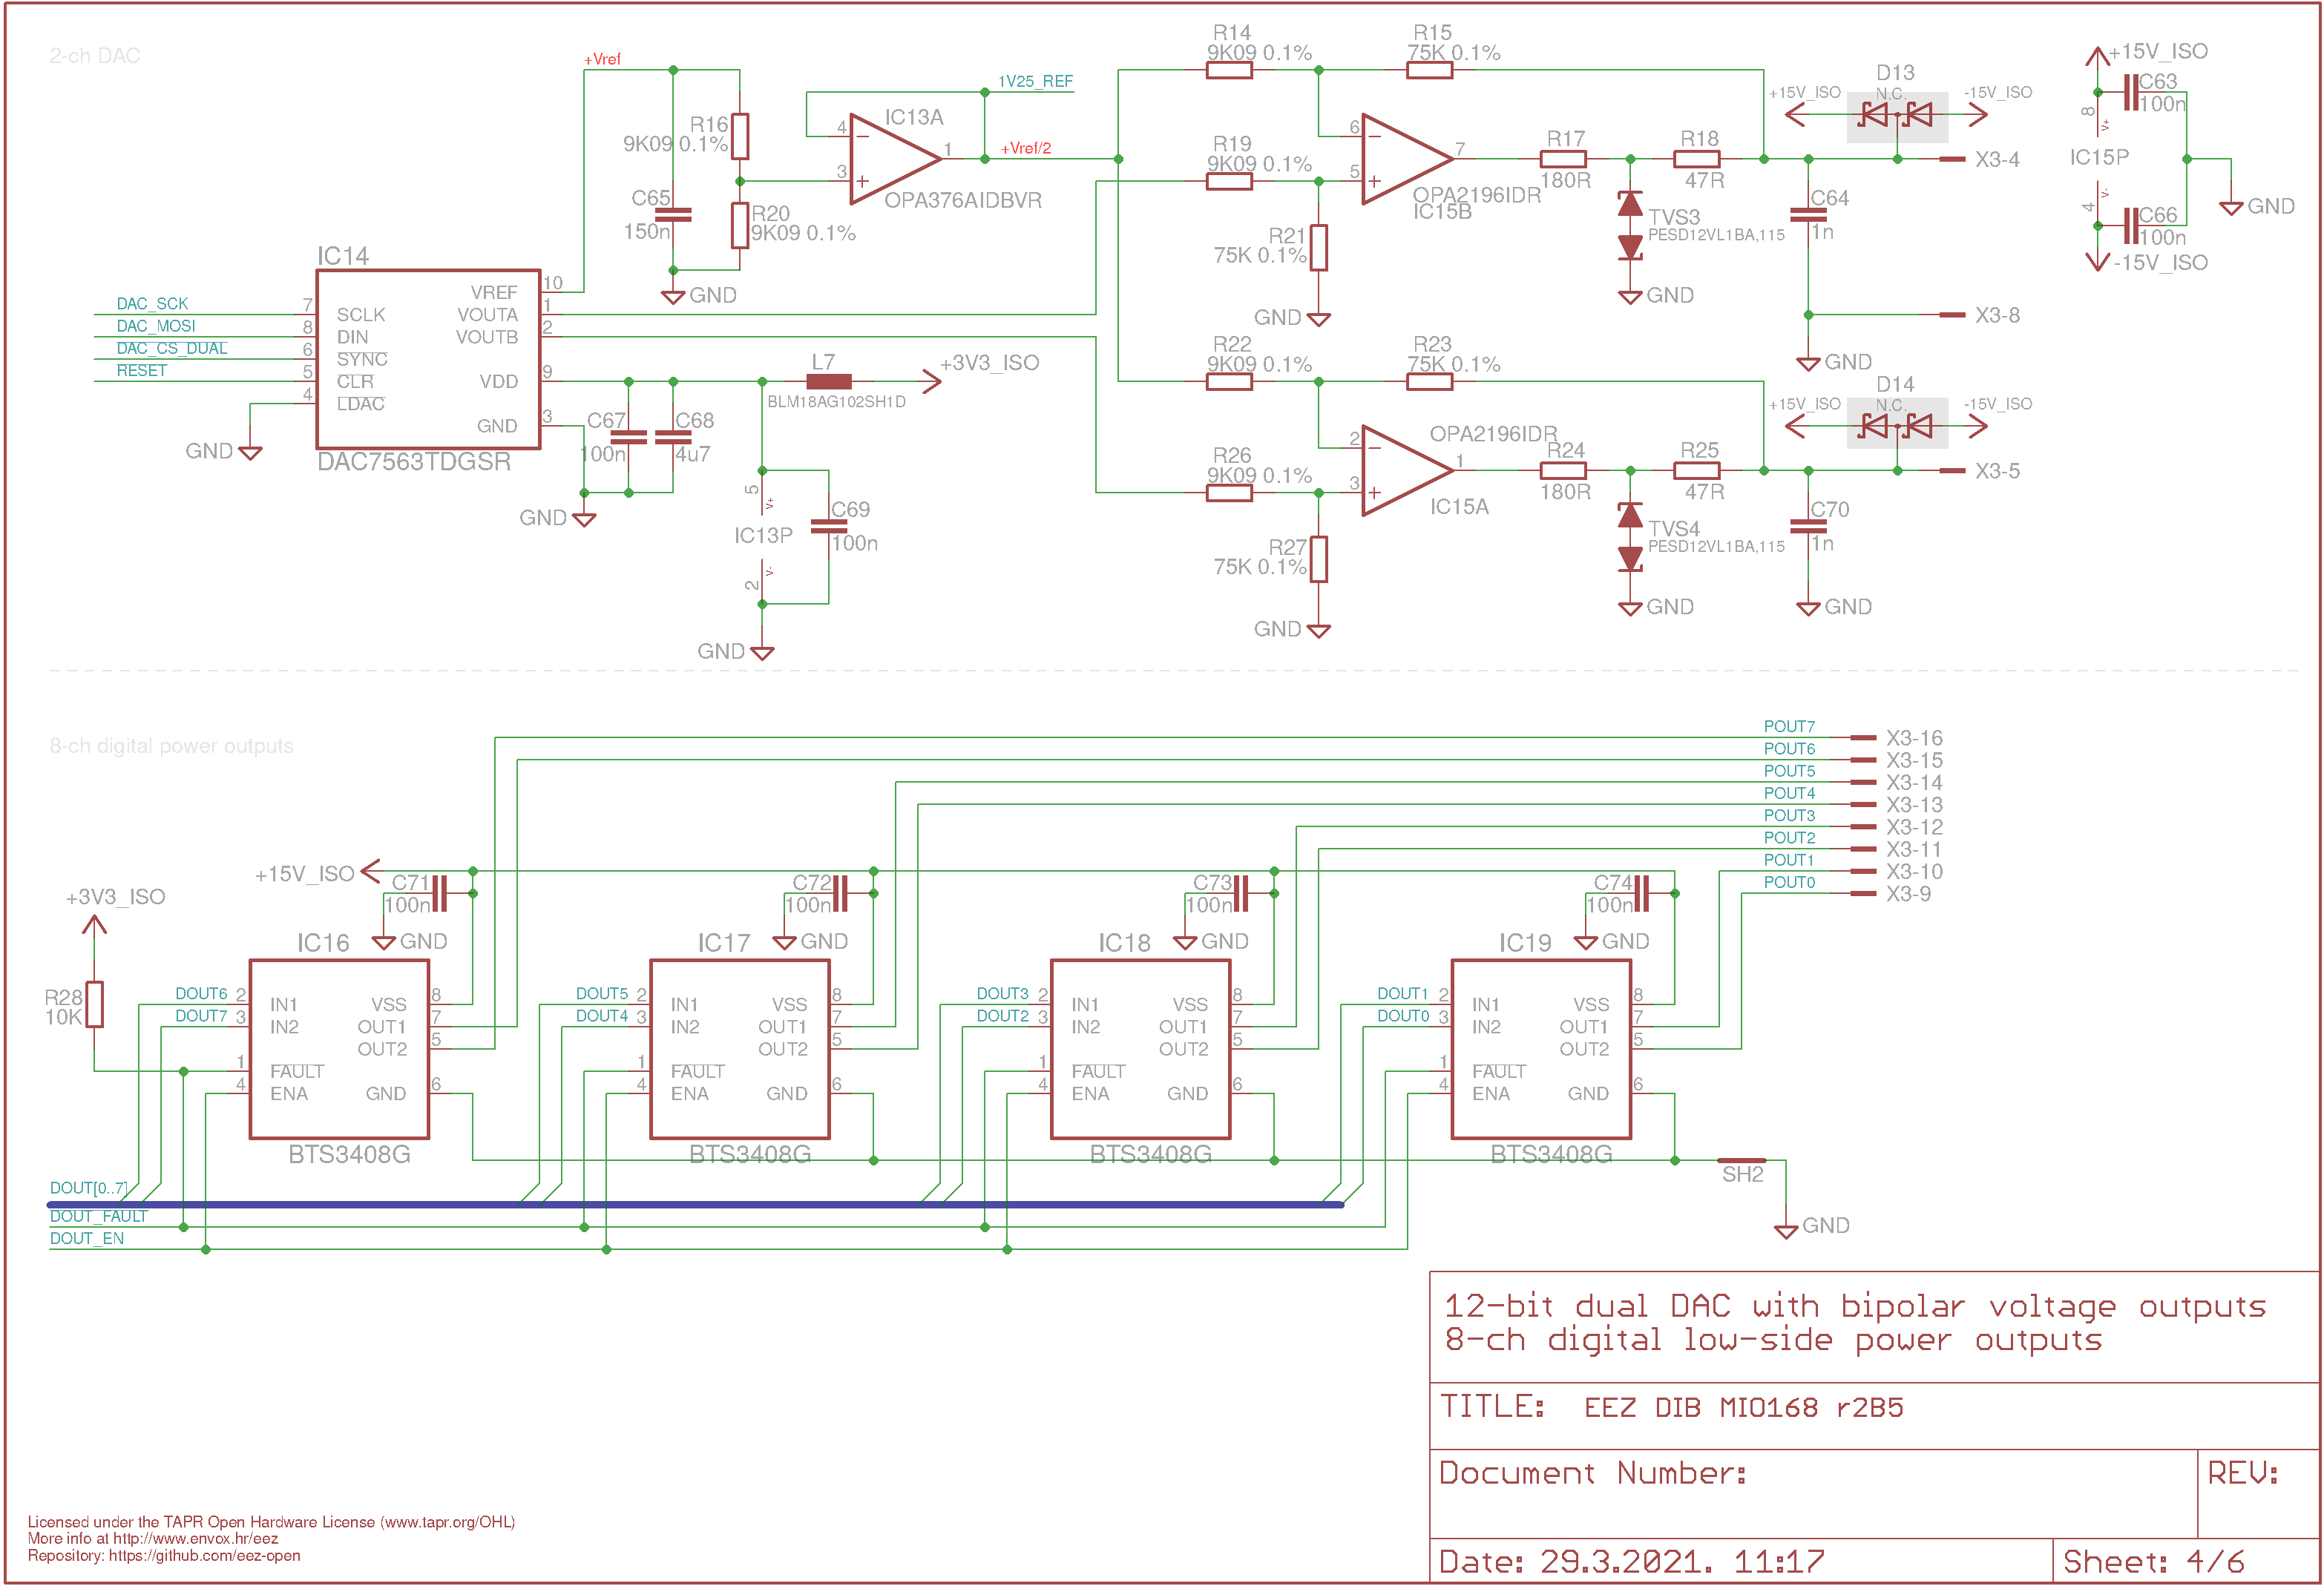Click the DOUT_FAULT net label
The width and height of the screenshot is (2324, 1589).
pos(98,1216)
